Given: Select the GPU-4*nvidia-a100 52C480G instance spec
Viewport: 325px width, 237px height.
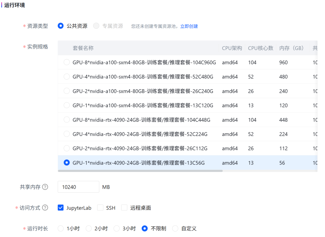Looking at the screenshot, I should [x=67, y=77].
